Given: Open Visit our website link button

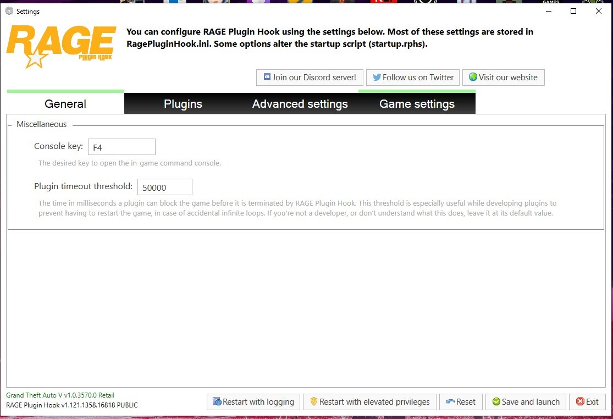Looking at the screenshot, I should (x=504, y=78).
